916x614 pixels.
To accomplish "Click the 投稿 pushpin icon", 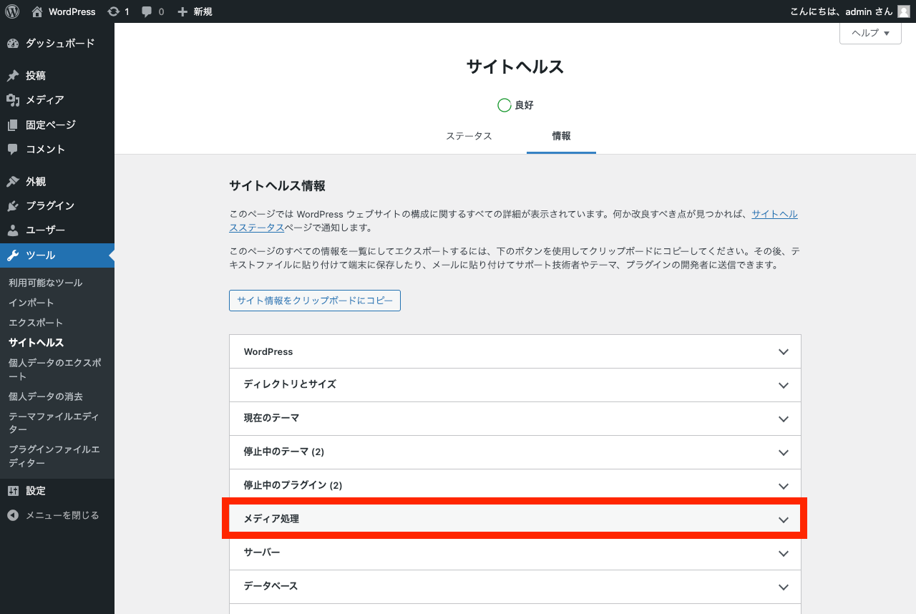I will [x=13, y=76].
